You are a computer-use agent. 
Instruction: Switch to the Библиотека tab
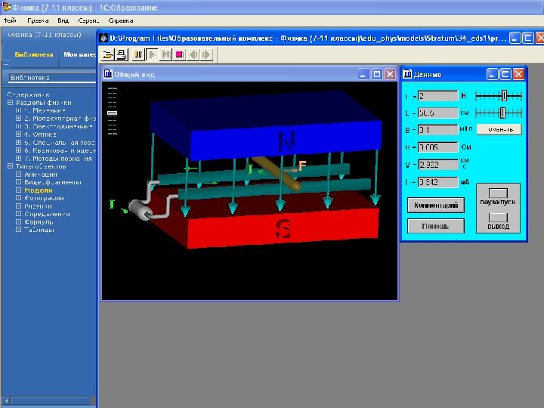coord(34,54)
